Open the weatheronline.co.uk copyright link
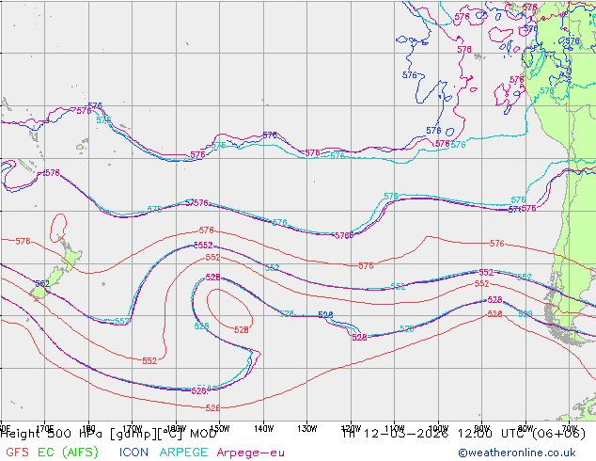This screenshot has height=461, width=596. point(517,453)
